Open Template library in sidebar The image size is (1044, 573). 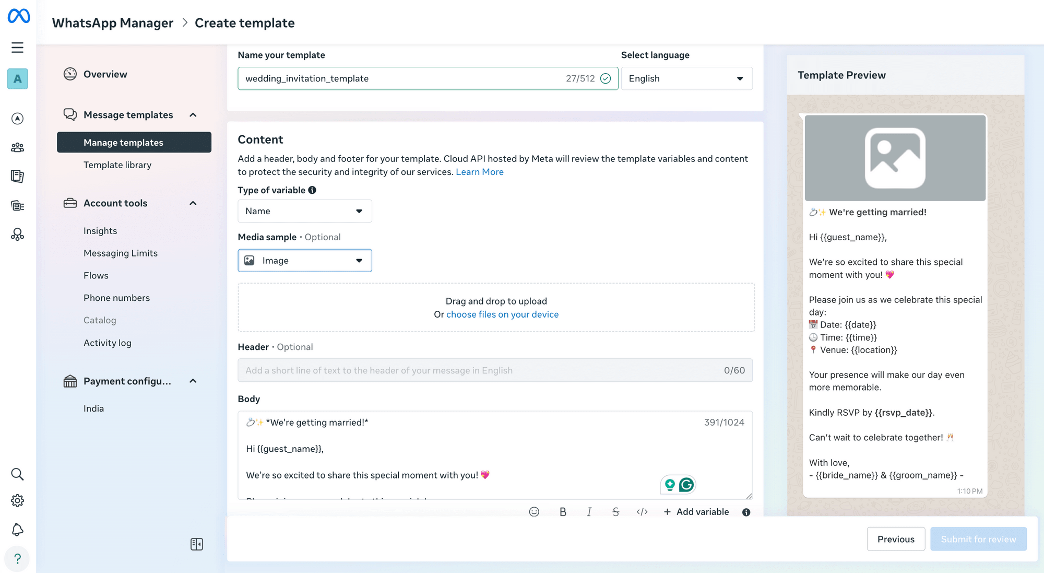117,165
